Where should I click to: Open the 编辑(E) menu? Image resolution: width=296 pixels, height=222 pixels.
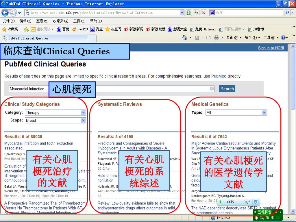[x=25, y=21]
